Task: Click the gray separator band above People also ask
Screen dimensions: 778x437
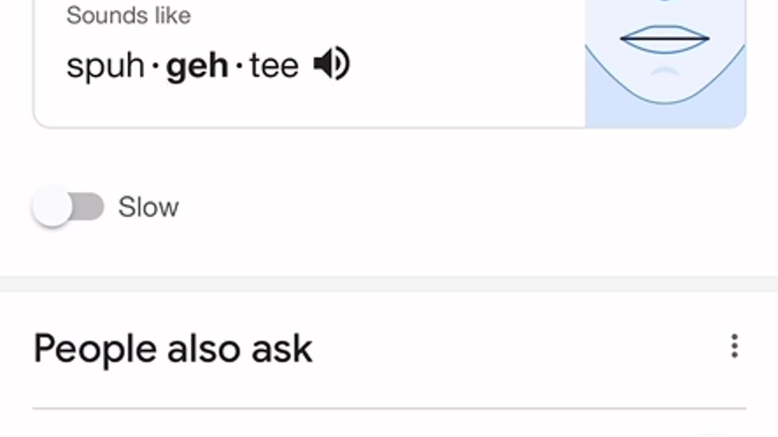Action: [389, 284]
